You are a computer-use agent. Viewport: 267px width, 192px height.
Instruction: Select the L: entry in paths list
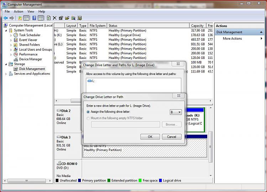91,81
